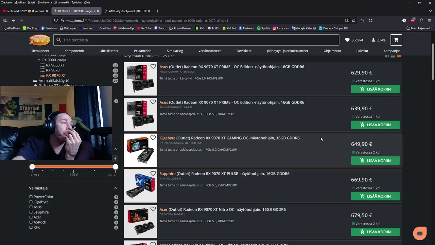Check the XFX manufacturer filter
This screenshot has height=245, width=435.
[x=31, y=227]
